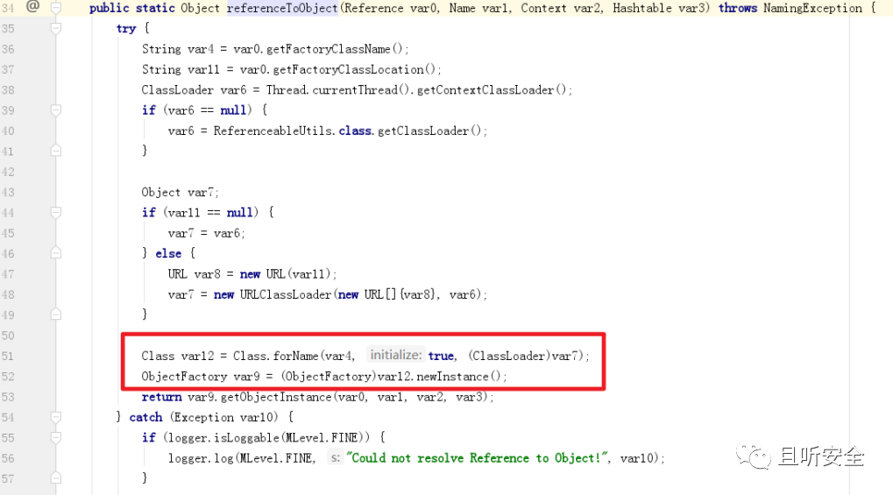Click the 'else' keyword on line 46
The width and height of the screenshot is (893, 495).
[x=168, y=253]
